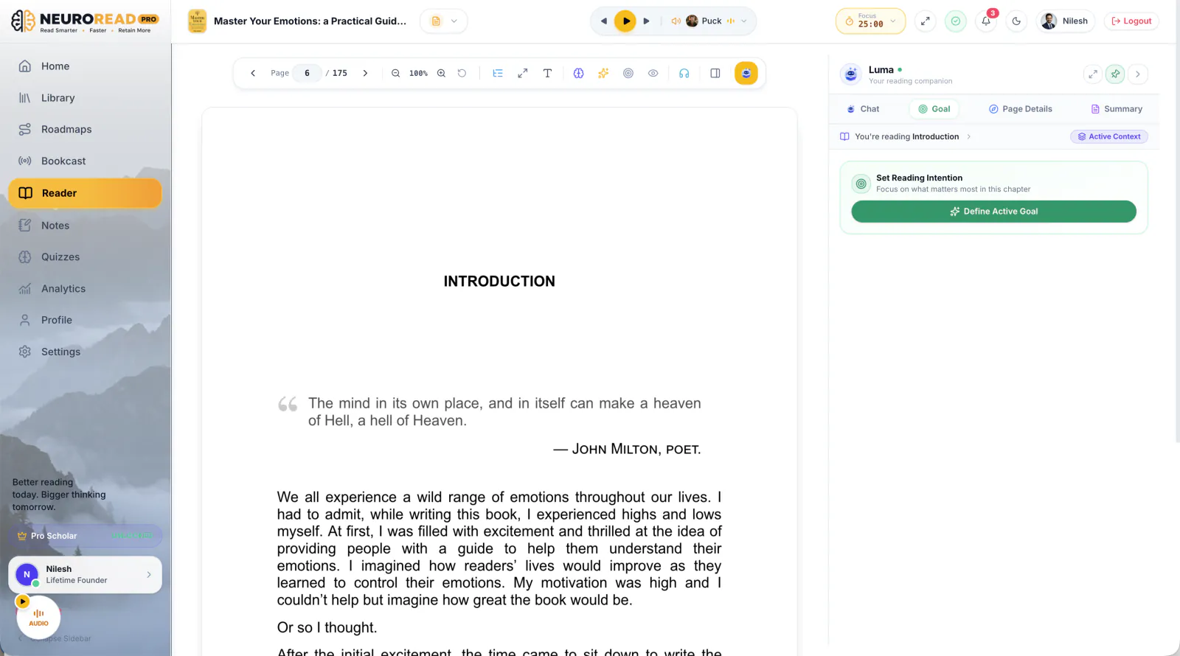This screenshot has width=1180, height=656.
Task: Zoom in the page view
Action: click(x=441, y=74)
